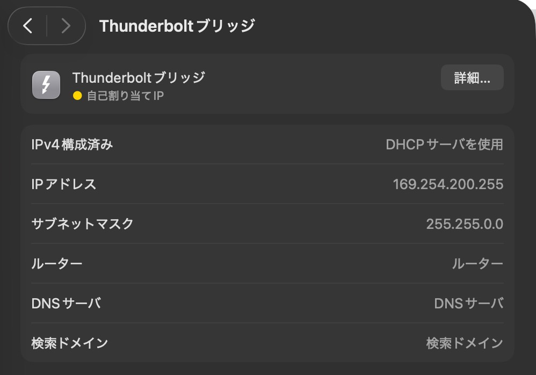
Task: Click the DNSサーバ row label on left
Action: click(66, 304)
